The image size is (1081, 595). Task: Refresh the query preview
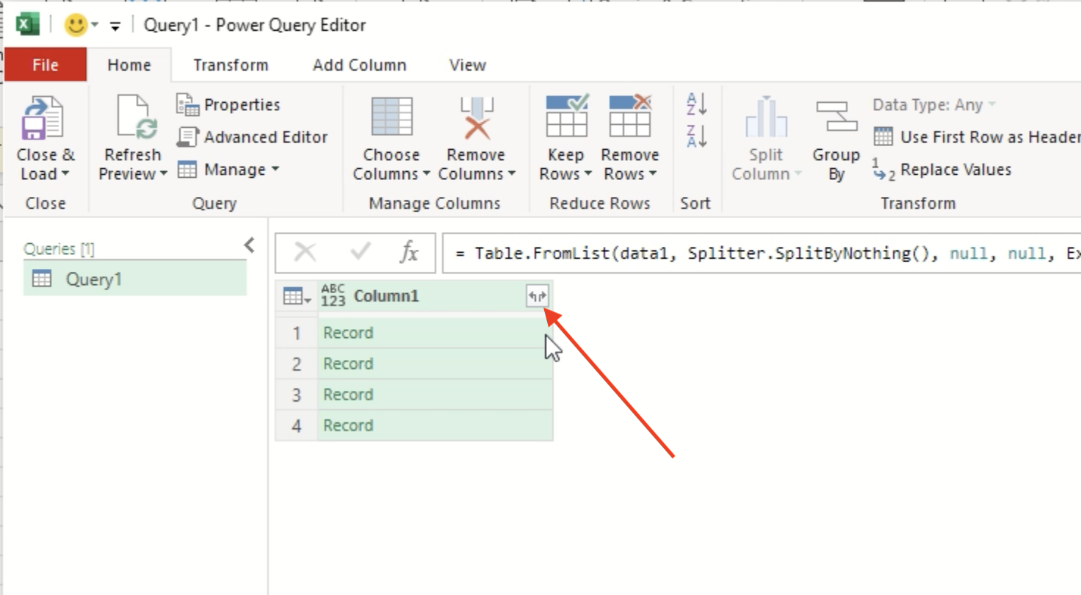tap(131, 137)
